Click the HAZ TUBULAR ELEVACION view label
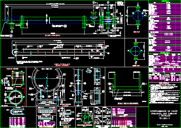This screenshot has width=181, height=128. pyautogui.click(x=62, y=65)
